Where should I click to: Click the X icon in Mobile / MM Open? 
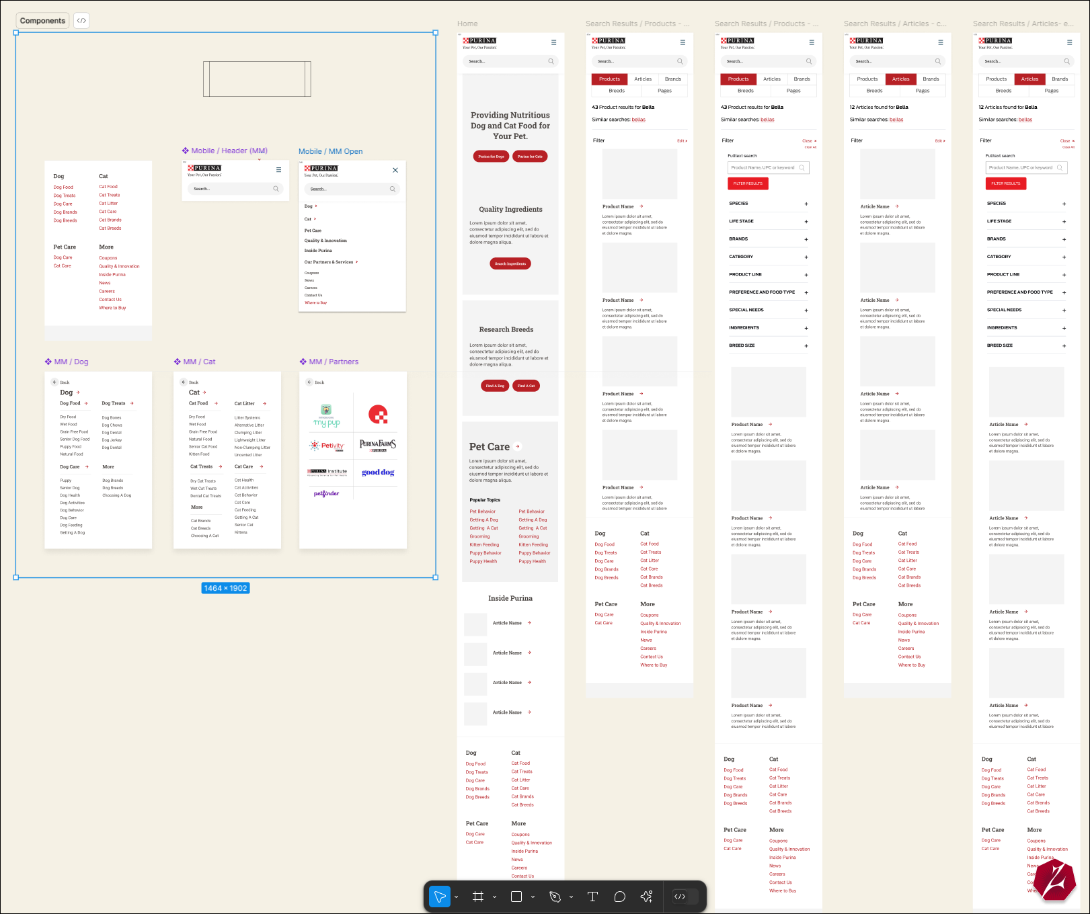point(395,170)
